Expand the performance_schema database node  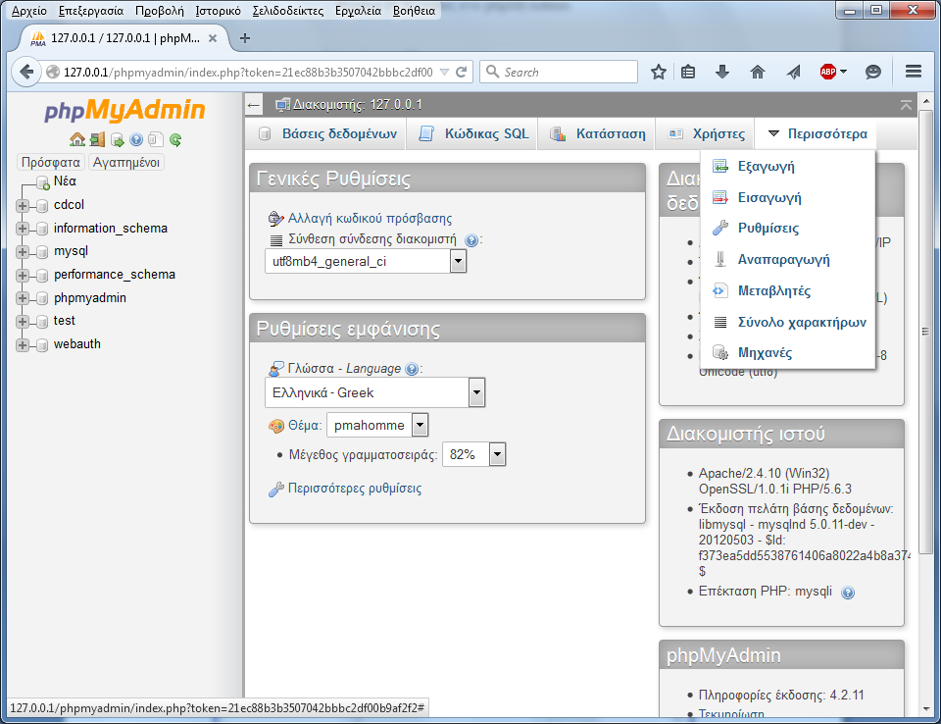[x=23, y=276]
